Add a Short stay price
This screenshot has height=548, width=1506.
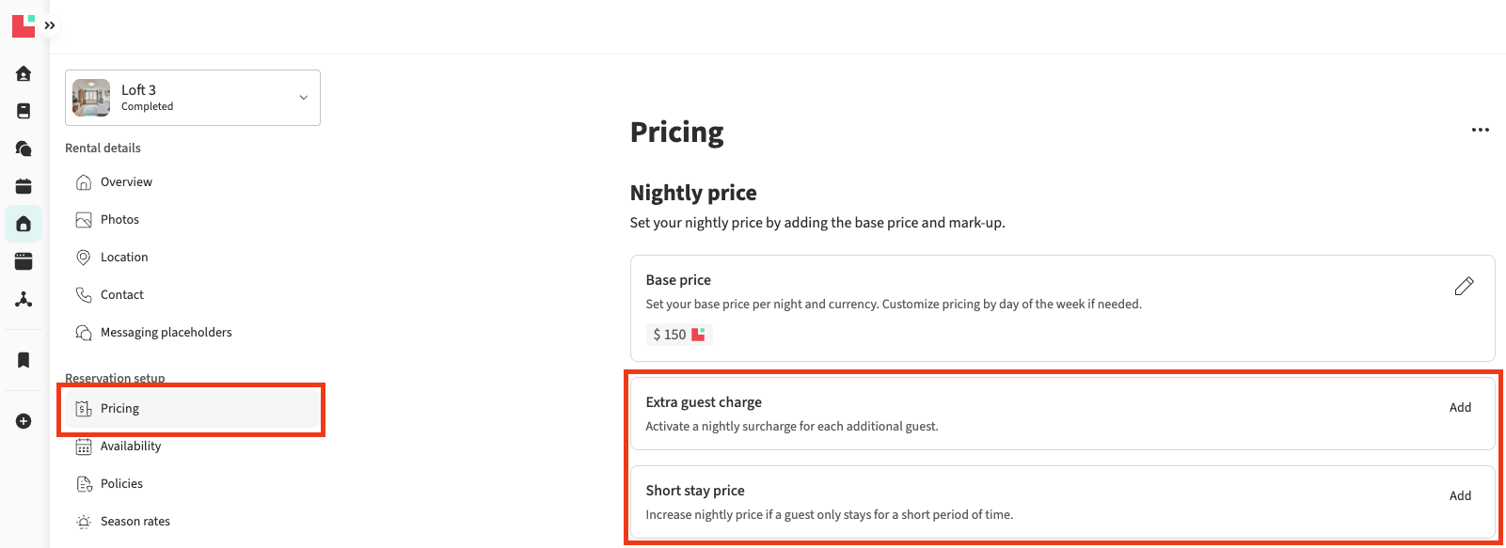(1460, 496)
